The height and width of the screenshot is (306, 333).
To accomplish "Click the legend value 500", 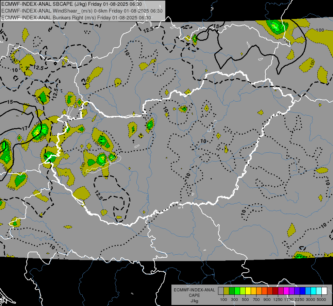I will click(245, 300).
